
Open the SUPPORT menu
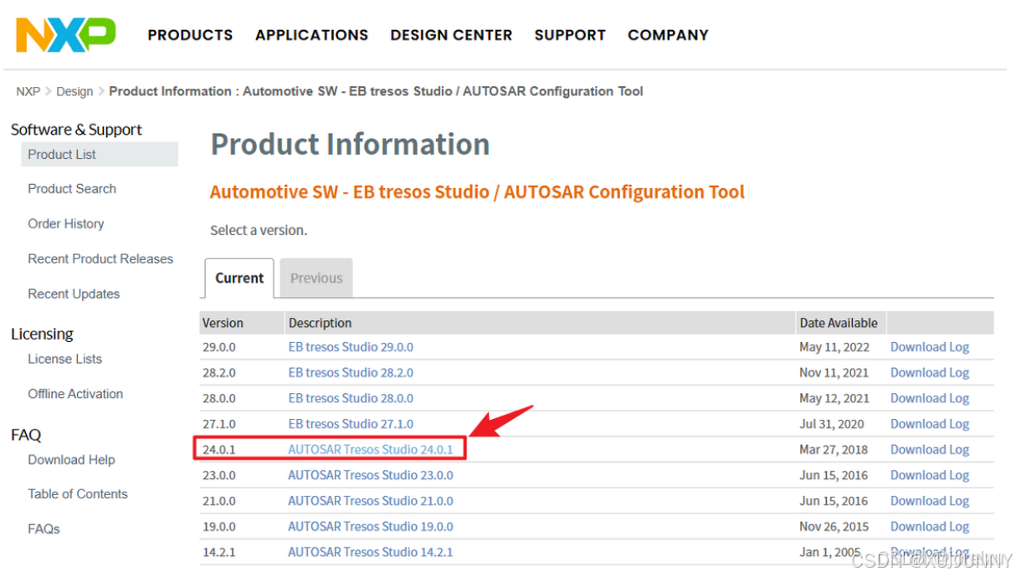click(x=570, y=35)
